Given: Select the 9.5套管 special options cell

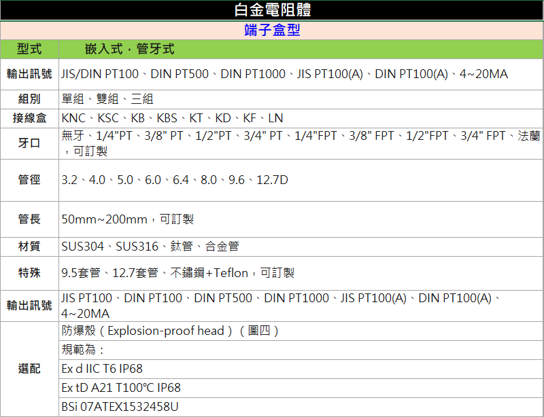Looking at the screenshot, I should (177, 273).
